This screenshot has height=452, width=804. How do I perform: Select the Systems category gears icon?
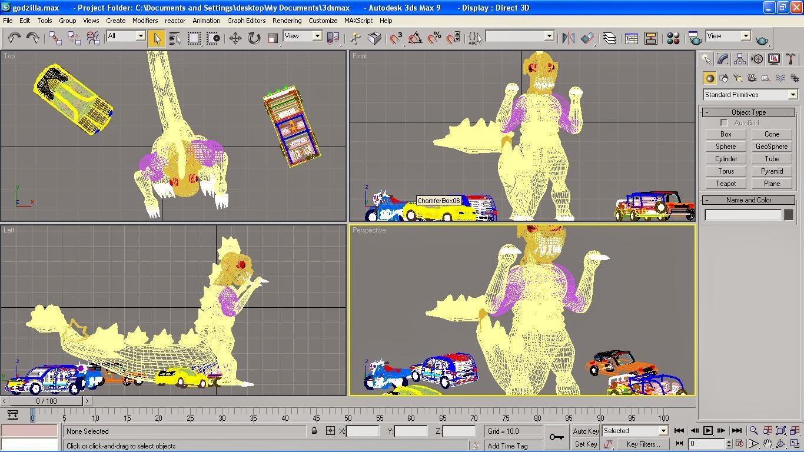click(794, 78)
